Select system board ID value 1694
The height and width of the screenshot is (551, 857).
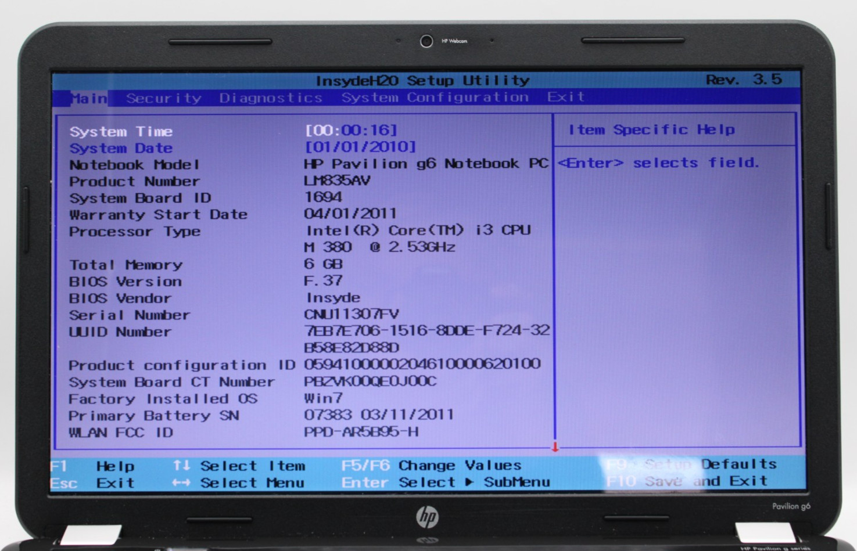pos(323,197)
